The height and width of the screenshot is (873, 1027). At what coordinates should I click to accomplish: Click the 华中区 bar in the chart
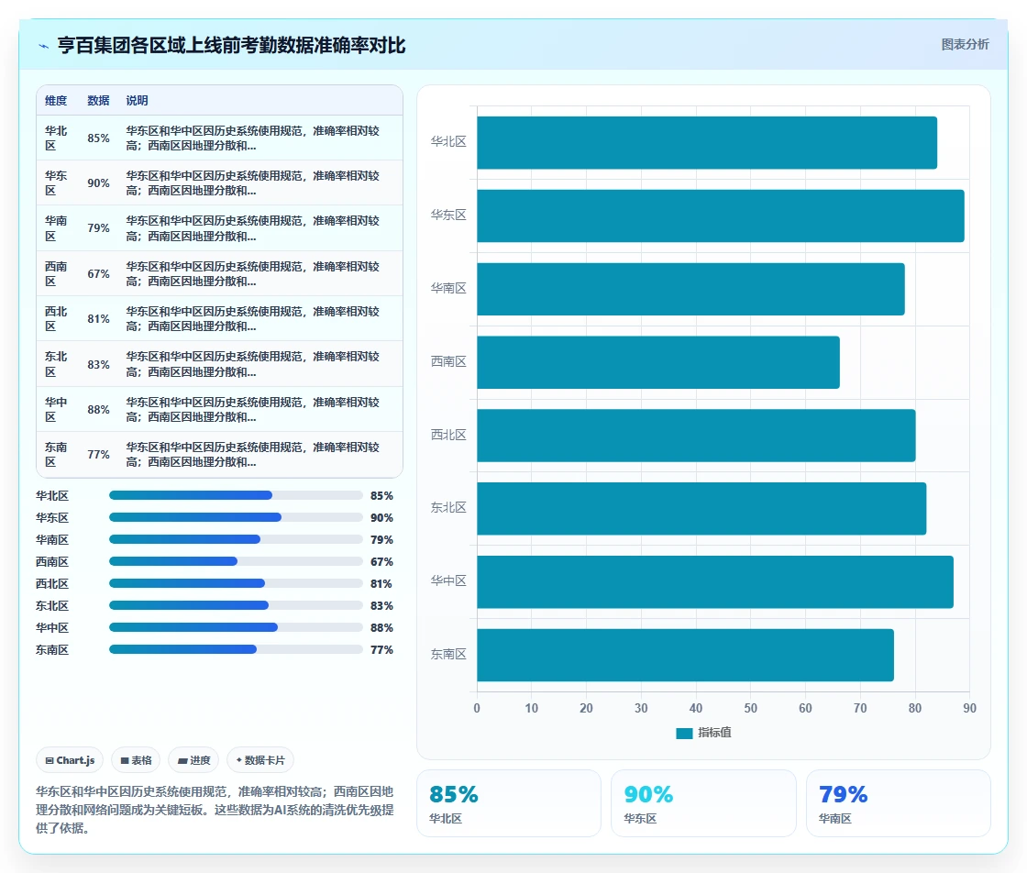[715, 582]
